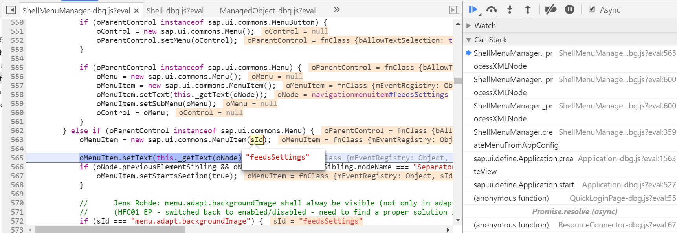
Task: Click the highlighted sId variable on line 563
Action: [x=257, y=139]
